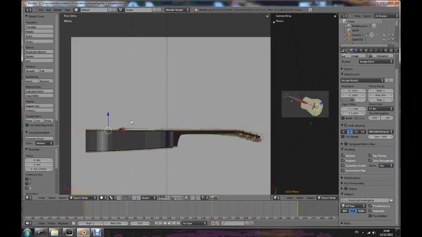Switch to Material properties tab icon

386,50
